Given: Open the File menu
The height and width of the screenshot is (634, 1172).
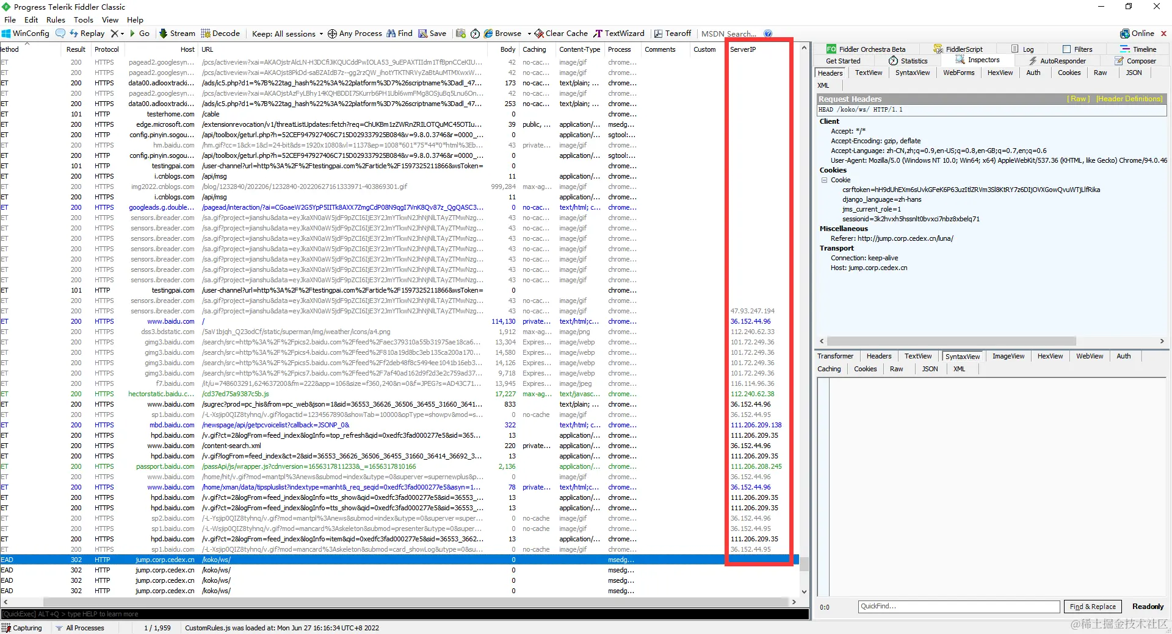Looking at the screenshot, I should pyautogui.click(x=10, y=20).
